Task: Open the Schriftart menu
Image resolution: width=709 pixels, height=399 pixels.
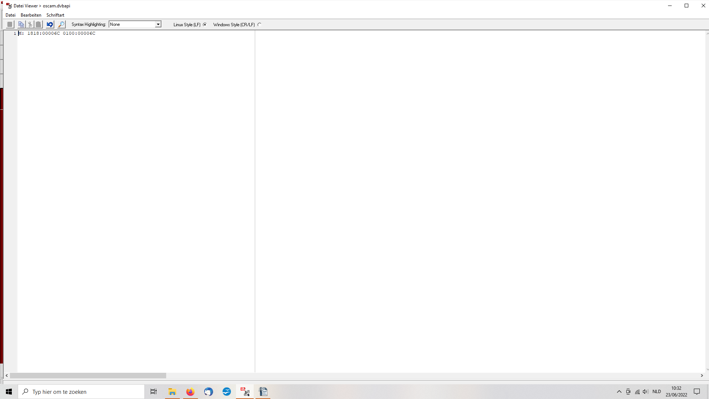Action: [x=55, y=15]
